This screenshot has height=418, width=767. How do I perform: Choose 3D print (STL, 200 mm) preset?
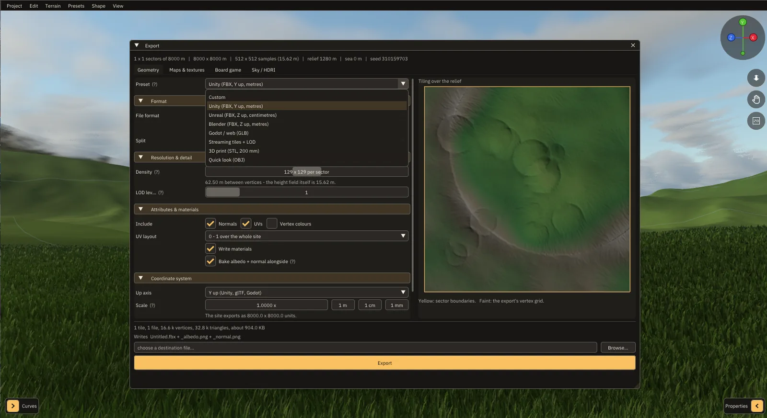(x=307, y=151)
